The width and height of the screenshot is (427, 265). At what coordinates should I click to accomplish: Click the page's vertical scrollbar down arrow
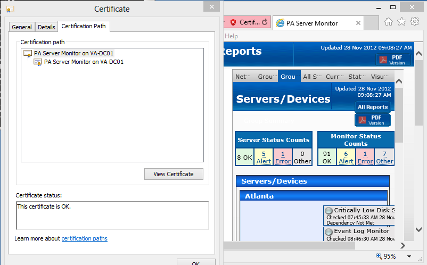[x=418, y=230]
